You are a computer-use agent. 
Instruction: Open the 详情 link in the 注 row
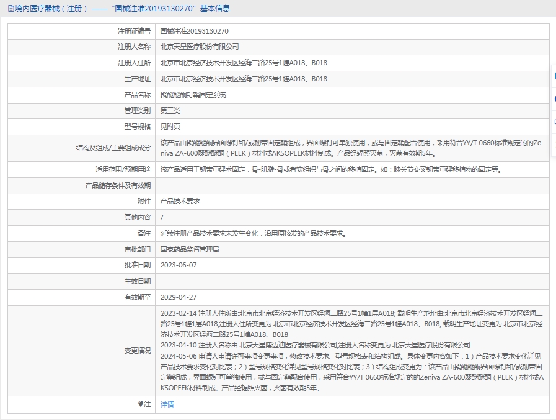(167, 404)
